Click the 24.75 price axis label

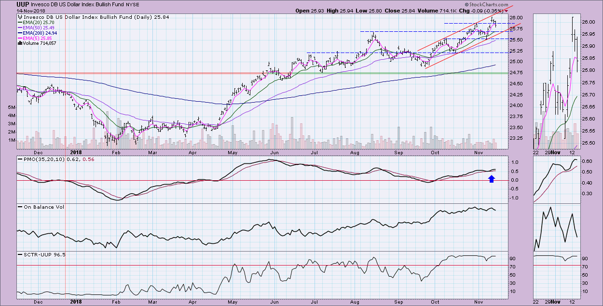tap(516, 73)
